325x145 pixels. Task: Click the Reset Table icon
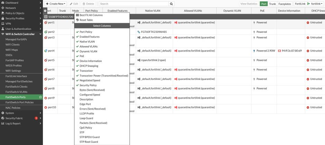(x=77, y=20)
